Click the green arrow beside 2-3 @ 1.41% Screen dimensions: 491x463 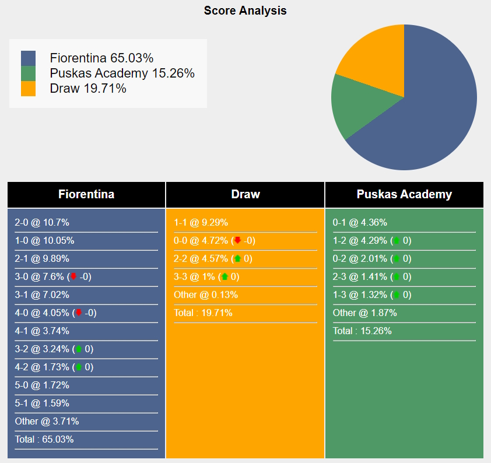pos(397,277)
